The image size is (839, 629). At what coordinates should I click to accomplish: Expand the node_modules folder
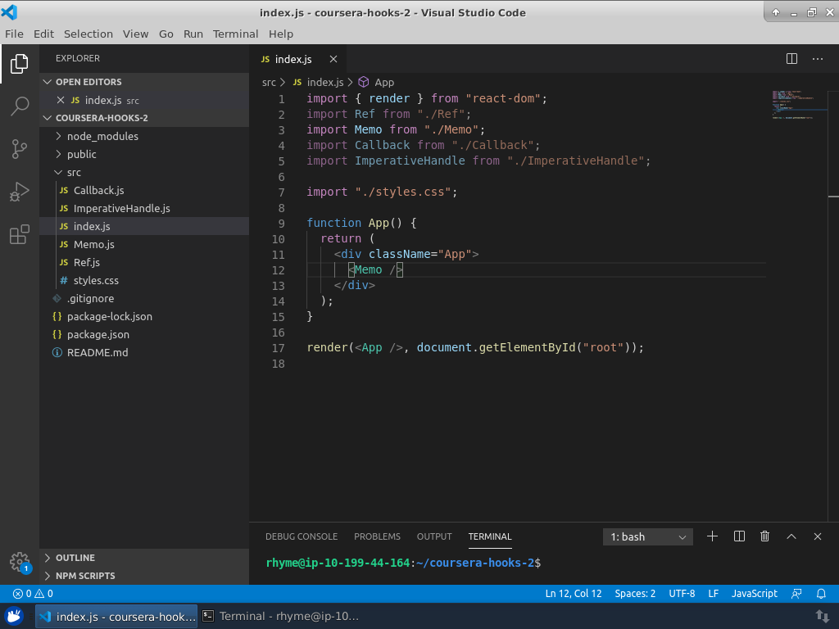pos(102,136)
